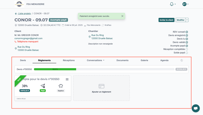Click the green Payé status badge
The height and width of the screenshot is (115, 203).
43,91
